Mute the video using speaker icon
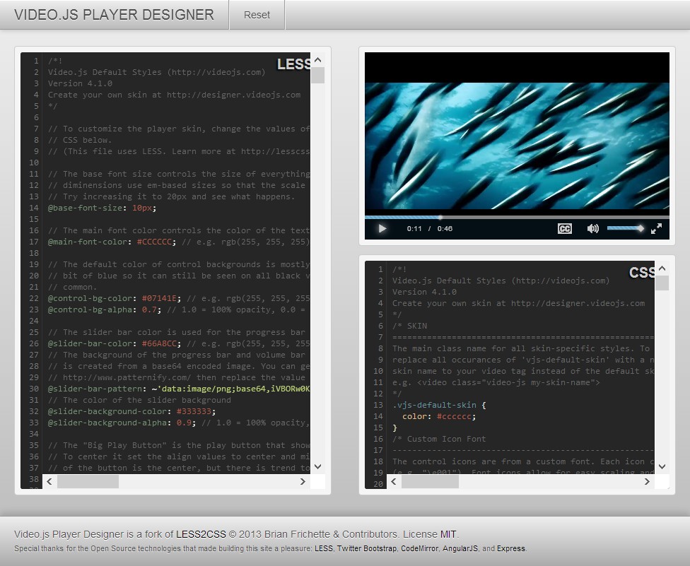Viewport: 690px width, 566px height. pos(592,229)
